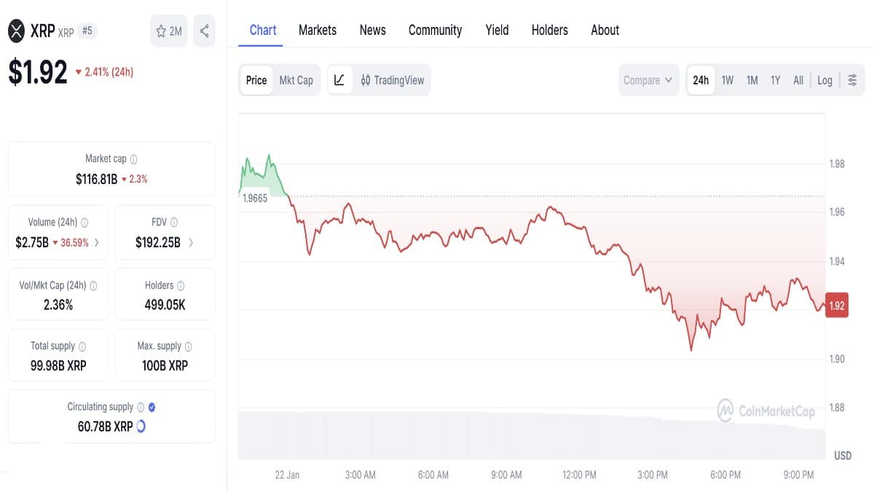The image size is (874, 491).
Task: Click info icon beside FDV
Action: [174, 223]
